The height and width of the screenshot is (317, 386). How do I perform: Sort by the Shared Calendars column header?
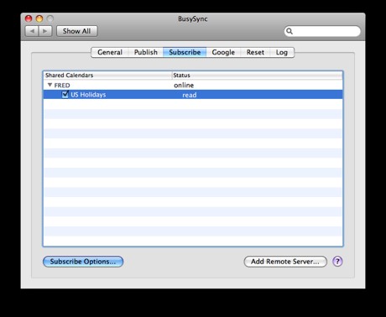click(107, 75)
